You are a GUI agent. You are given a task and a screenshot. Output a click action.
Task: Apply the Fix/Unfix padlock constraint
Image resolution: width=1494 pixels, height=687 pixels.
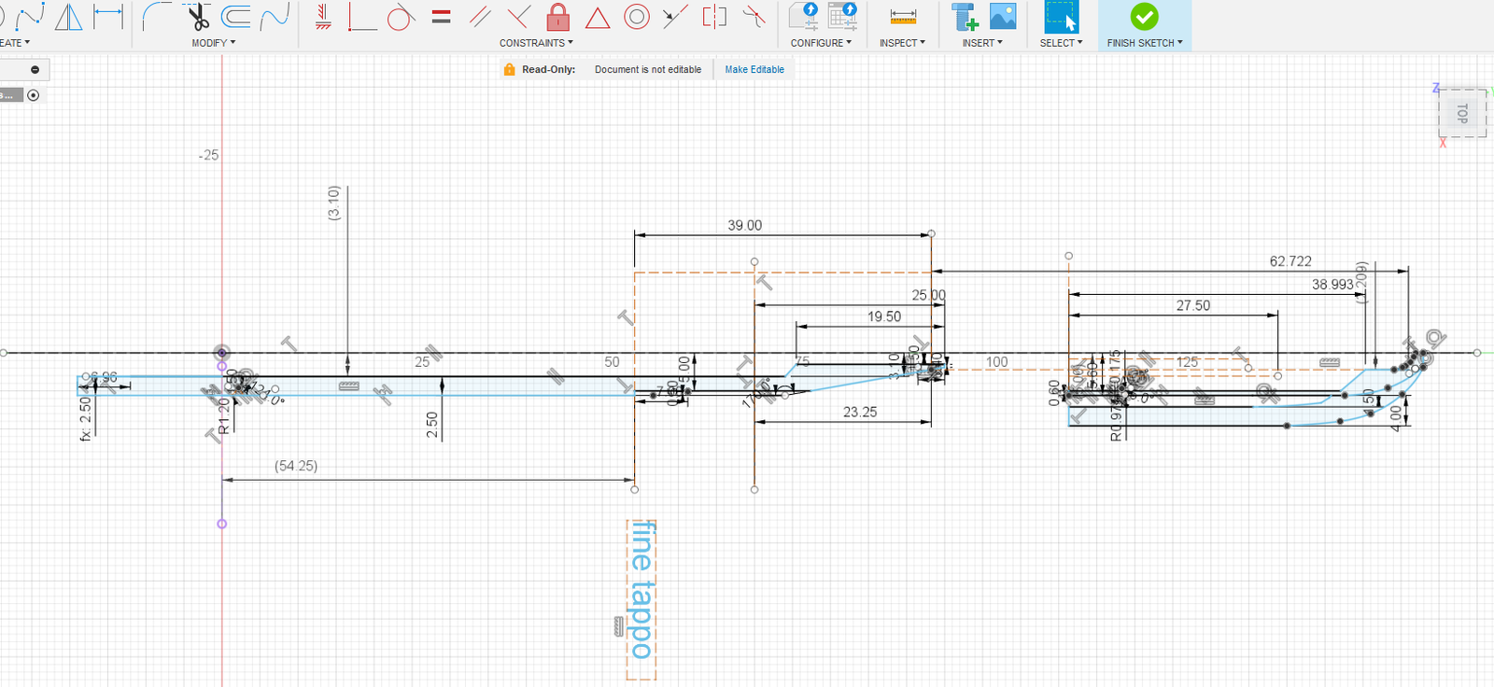coord(558,17)
